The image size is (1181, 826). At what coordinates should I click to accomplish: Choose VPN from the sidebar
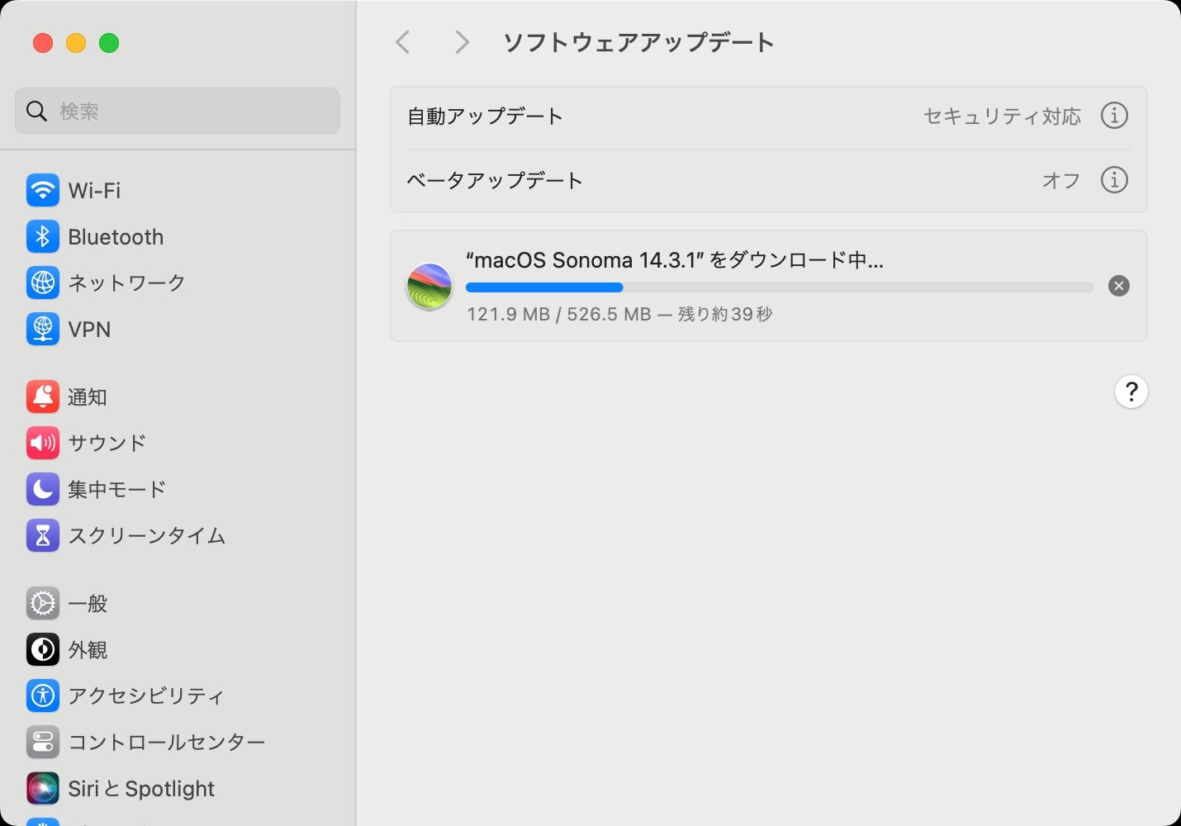[89, 330]
